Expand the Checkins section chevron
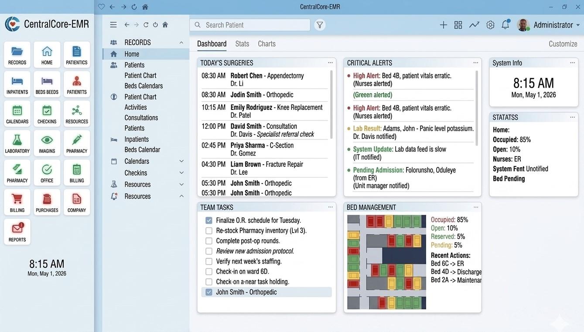584x332 pixels. click(x=181, y=173)
